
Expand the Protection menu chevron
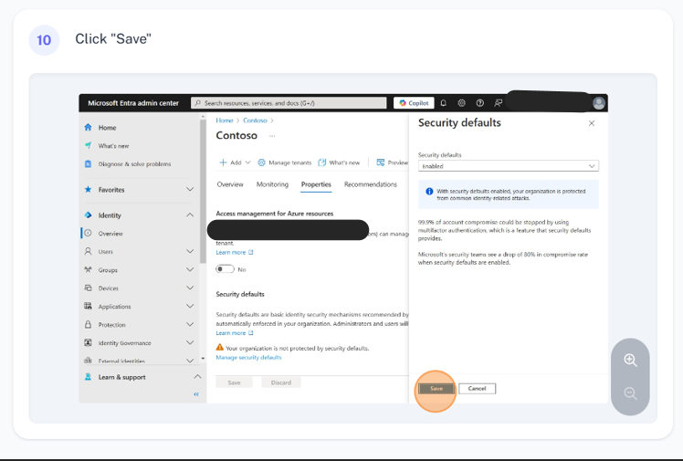pos(190,324)
